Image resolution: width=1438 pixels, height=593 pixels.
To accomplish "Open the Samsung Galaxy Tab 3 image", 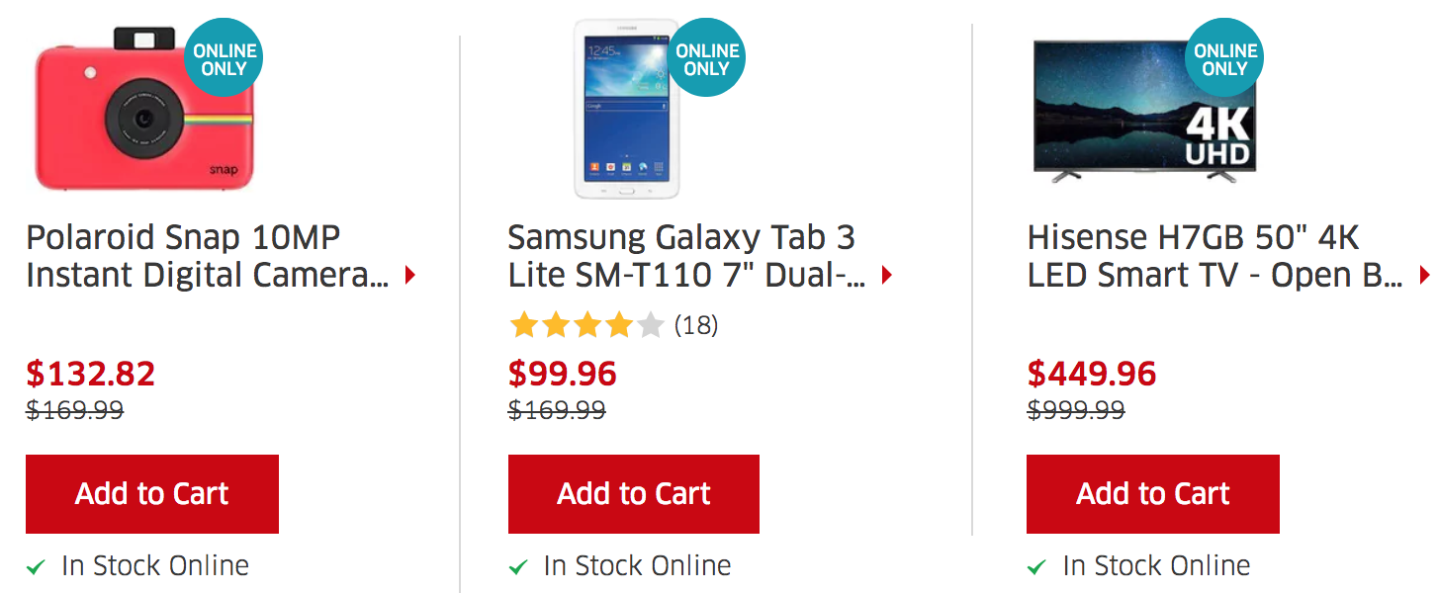I will 623,114.
